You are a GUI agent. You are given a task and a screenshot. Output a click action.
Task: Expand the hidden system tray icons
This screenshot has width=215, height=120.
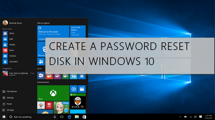pos(180,117)
